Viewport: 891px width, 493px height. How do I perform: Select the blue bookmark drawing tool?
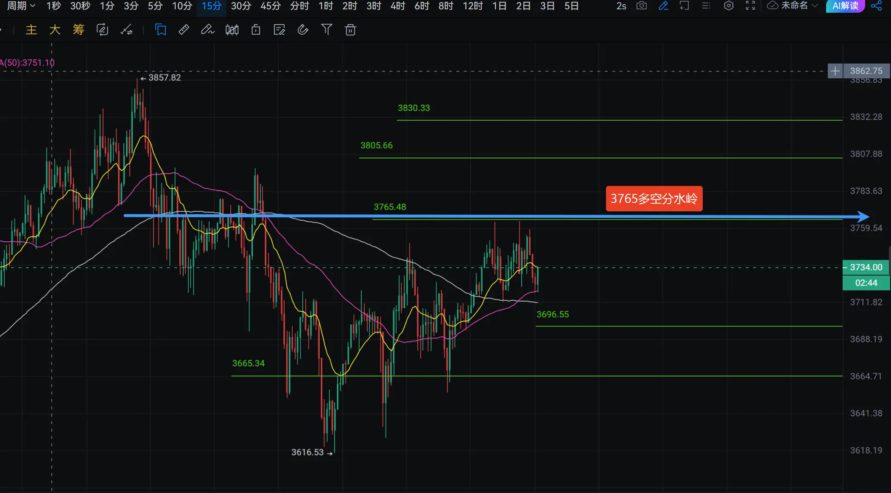click(161, 30)
